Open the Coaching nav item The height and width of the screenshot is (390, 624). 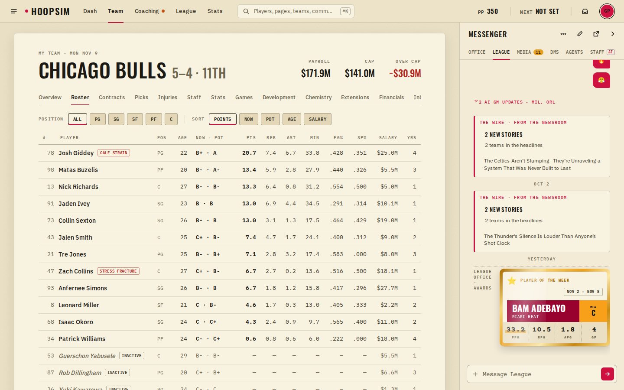click(149, 11)
